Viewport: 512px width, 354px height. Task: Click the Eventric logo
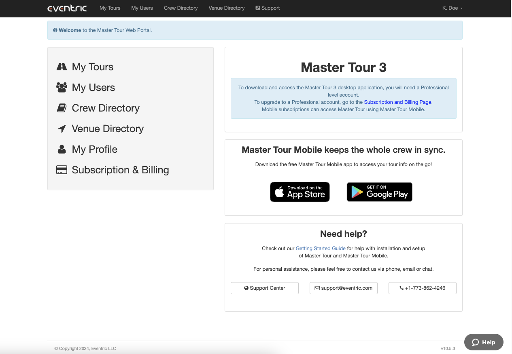(x=67, y=8)
